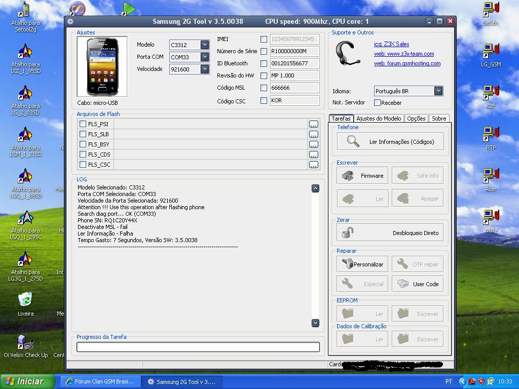Switch to Ajustes do Modelo tab
Viewport: 519px width, 389px height.
click(x=379, y=119)
